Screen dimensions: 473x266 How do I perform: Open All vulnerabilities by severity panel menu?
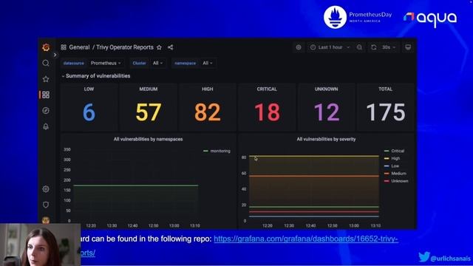pos(326,140)
